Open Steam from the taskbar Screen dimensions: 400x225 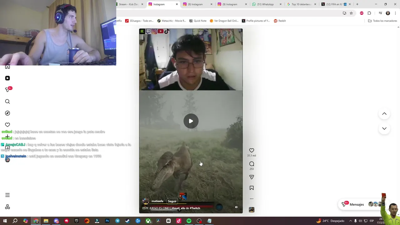pos(127,221)
